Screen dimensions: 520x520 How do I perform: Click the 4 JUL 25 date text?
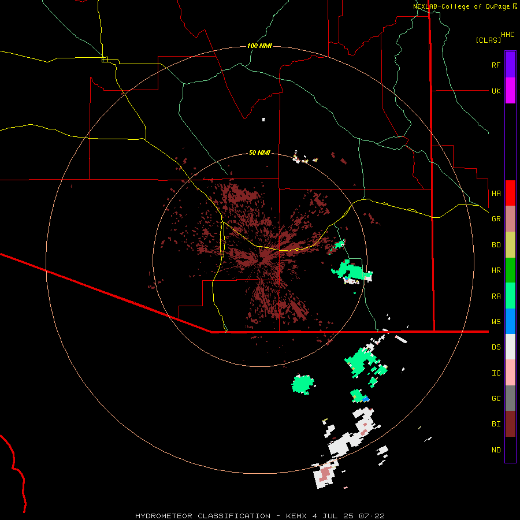tap(333, 516)
